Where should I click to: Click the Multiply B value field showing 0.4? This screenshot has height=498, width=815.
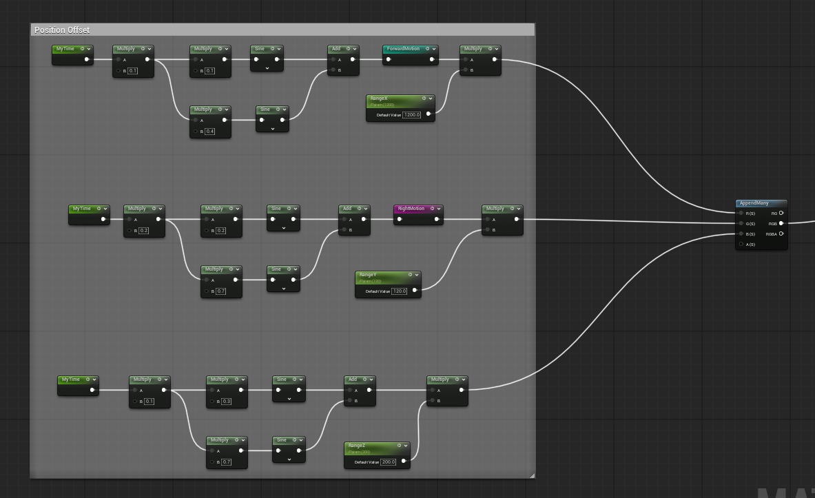tap(209, 131)
